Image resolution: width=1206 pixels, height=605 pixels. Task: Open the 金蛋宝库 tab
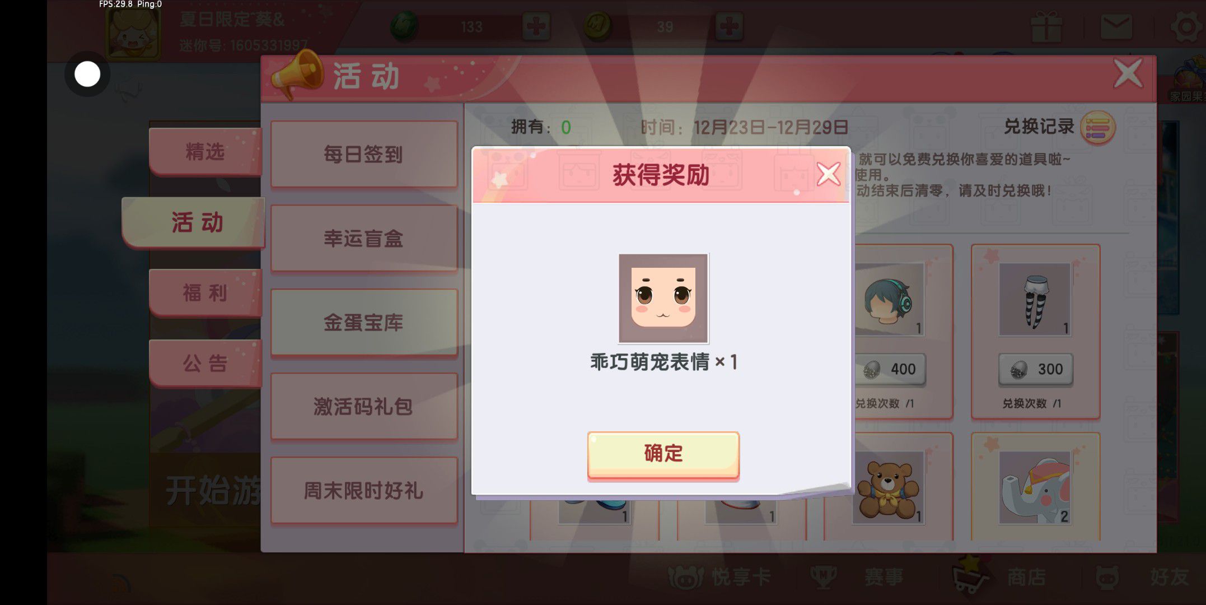[364, 322]
